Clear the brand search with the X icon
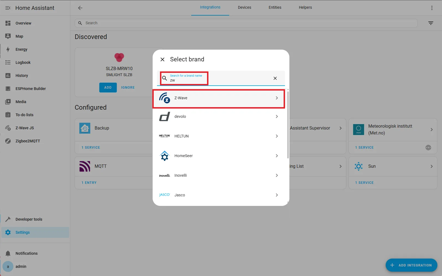This screenshot has width=442, height=276. 275,78
